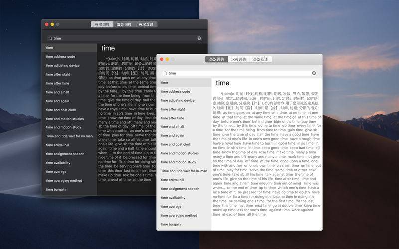Select "time address code" in dark window list
399x249 pixels.
pyautogui.click(x=61, y=57)
